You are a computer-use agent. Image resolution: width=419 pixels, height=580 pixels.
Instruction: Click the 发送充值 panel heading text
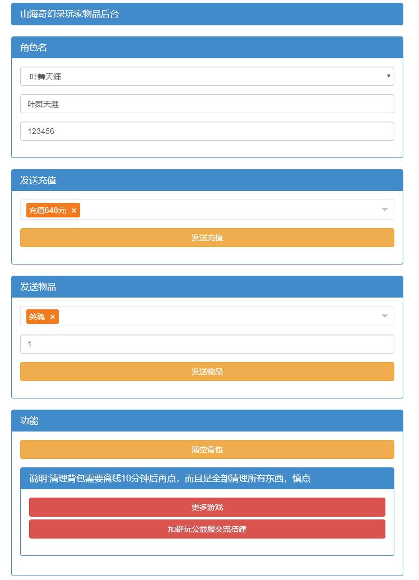click(38, 180)
